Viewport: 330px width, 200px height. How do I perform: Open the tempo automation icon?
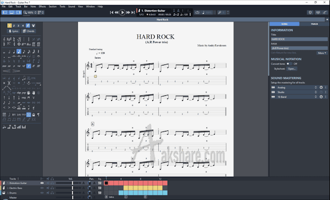click(x=4, y=127)
